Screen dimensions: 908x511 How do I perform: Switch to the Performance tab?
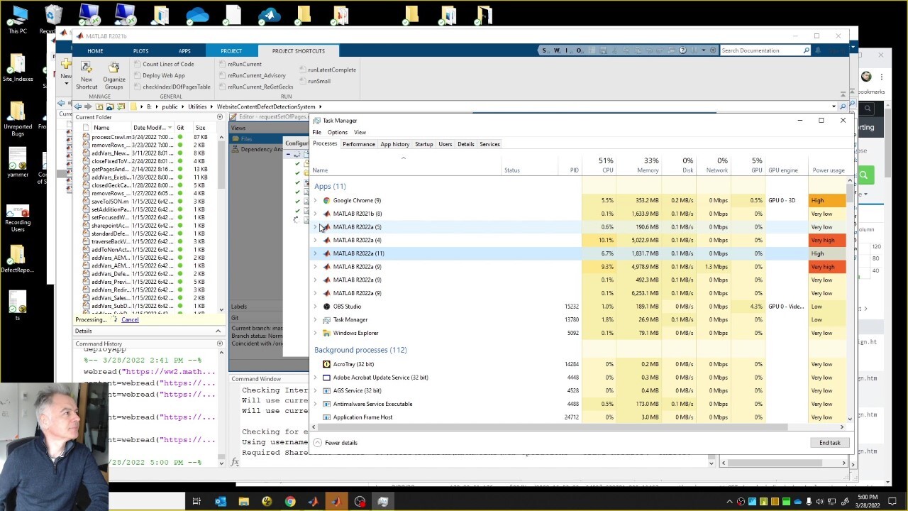pyautogui.click(x=358, y=144)
